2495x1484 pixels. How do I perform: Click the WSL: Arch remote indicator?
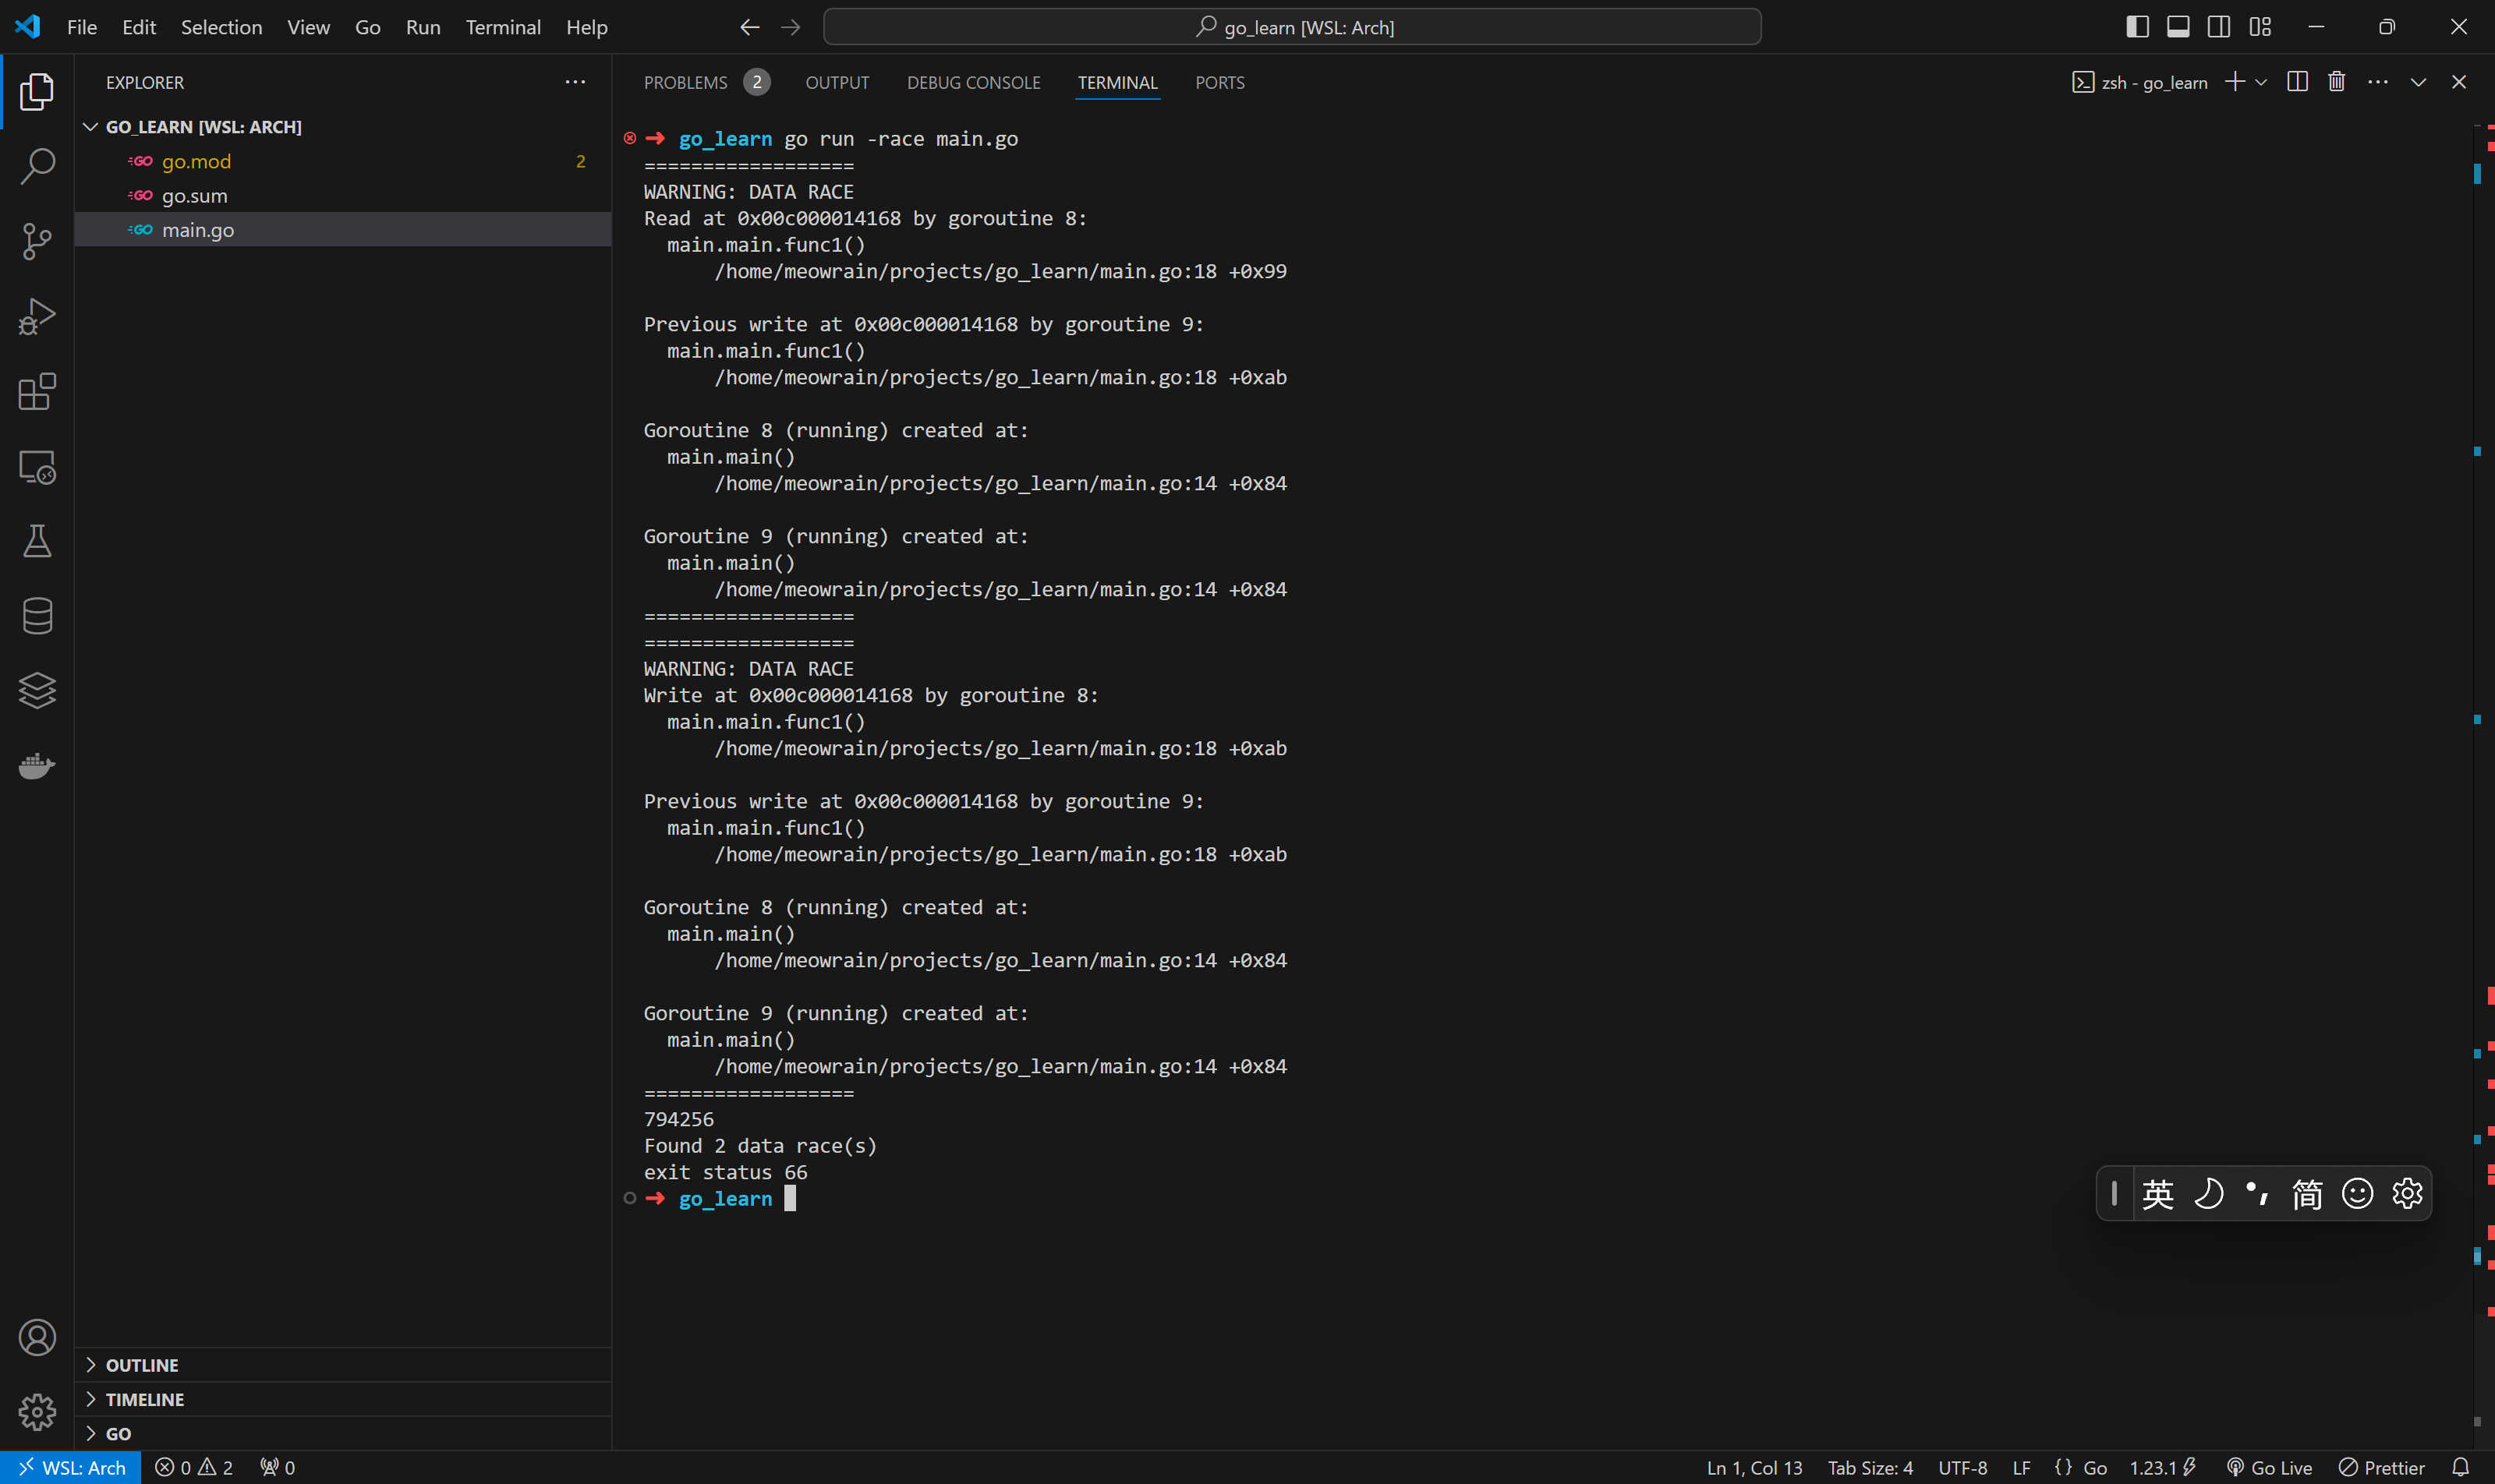71,1467
